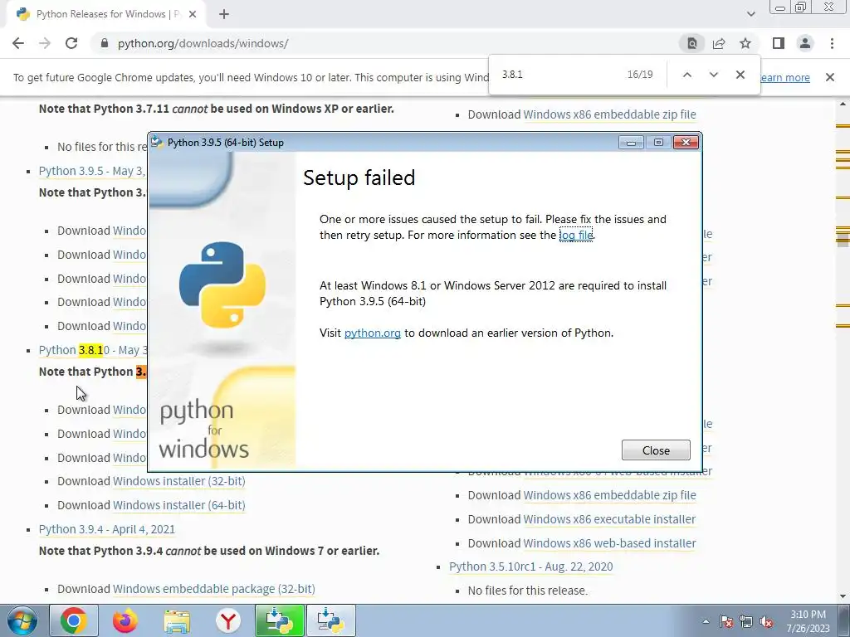Click the browser forward arrow
The width and height of the screenshot is (850, 637).
45,43
